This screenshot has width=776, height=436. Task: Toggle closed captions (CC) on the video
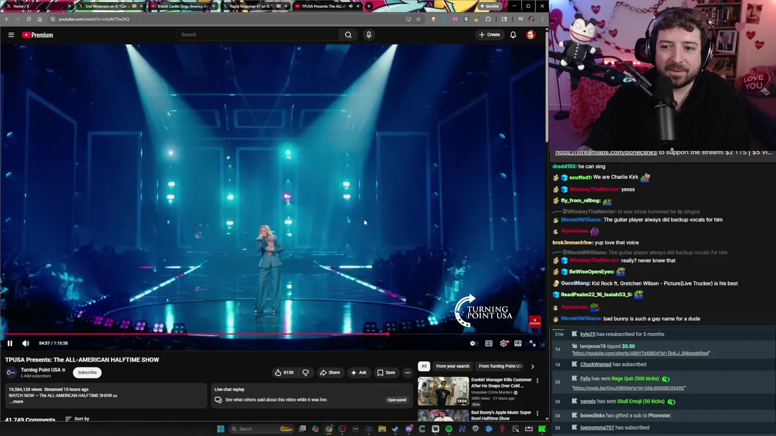click(489, 343)
